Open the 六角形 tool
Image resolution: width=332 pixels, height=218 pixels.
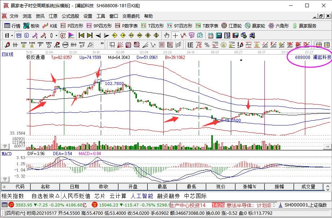[279, 26]
